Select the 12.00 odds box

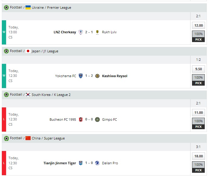click(198, 26)
